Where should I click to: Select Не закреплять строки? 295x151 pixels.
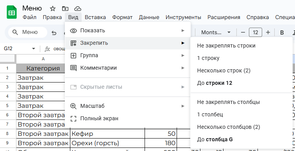point(241,46)
